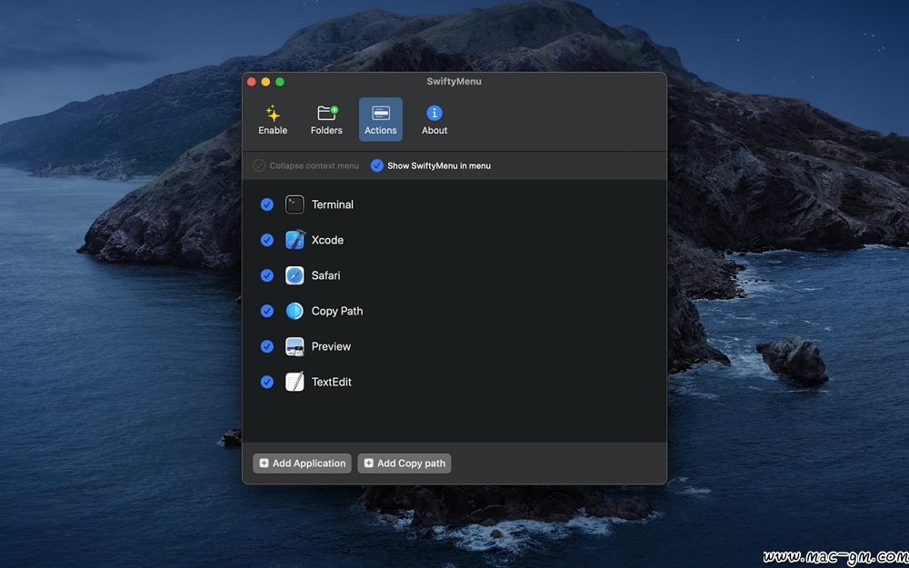Click the Copy Path blue circle icon
909x568 pixels.
(x=295, y=311)
